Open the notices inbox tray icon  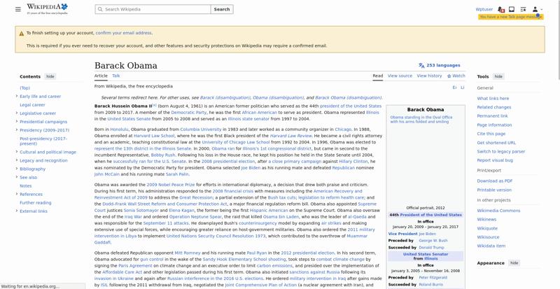[x=512, y=9]
